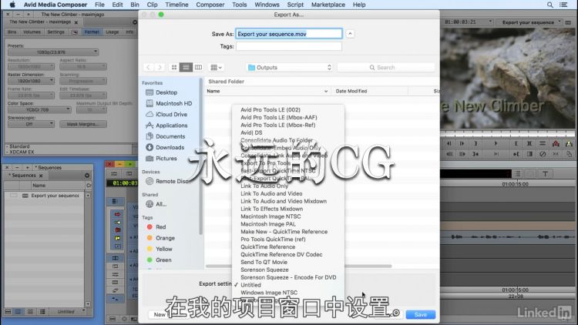Sort by the Date Modified column header
This screenshot has width=578, height=325.
pyautogui.click(x=351, y=91)
